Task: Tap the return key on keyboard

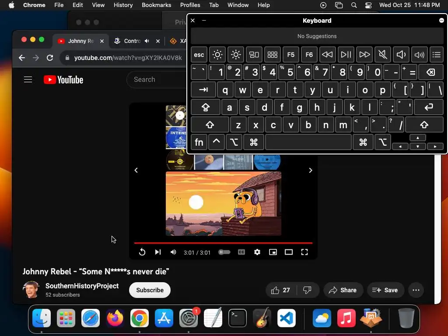Action: [429, 107]
